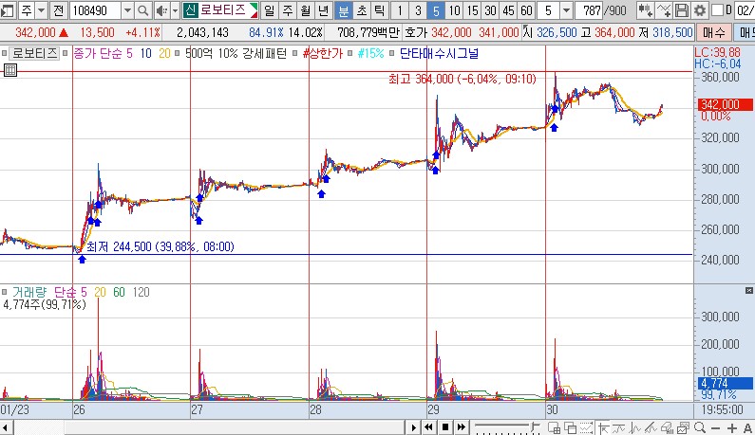The image size is (755, 435).
Task: Click the crosshair cursor tool icon
Action: [x=602, y=427]
